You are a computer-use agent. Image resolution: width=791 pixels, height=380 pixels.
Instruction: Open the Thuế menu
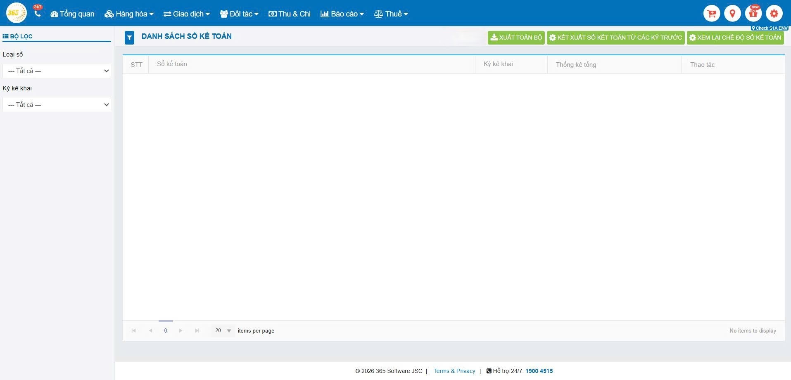tap(391, 14)
